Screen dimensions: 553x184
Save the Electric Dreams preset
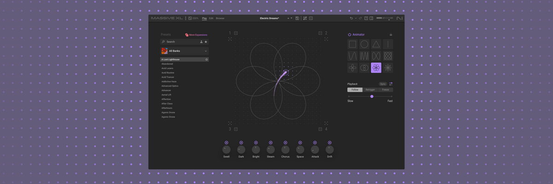[x=297, y=18]
